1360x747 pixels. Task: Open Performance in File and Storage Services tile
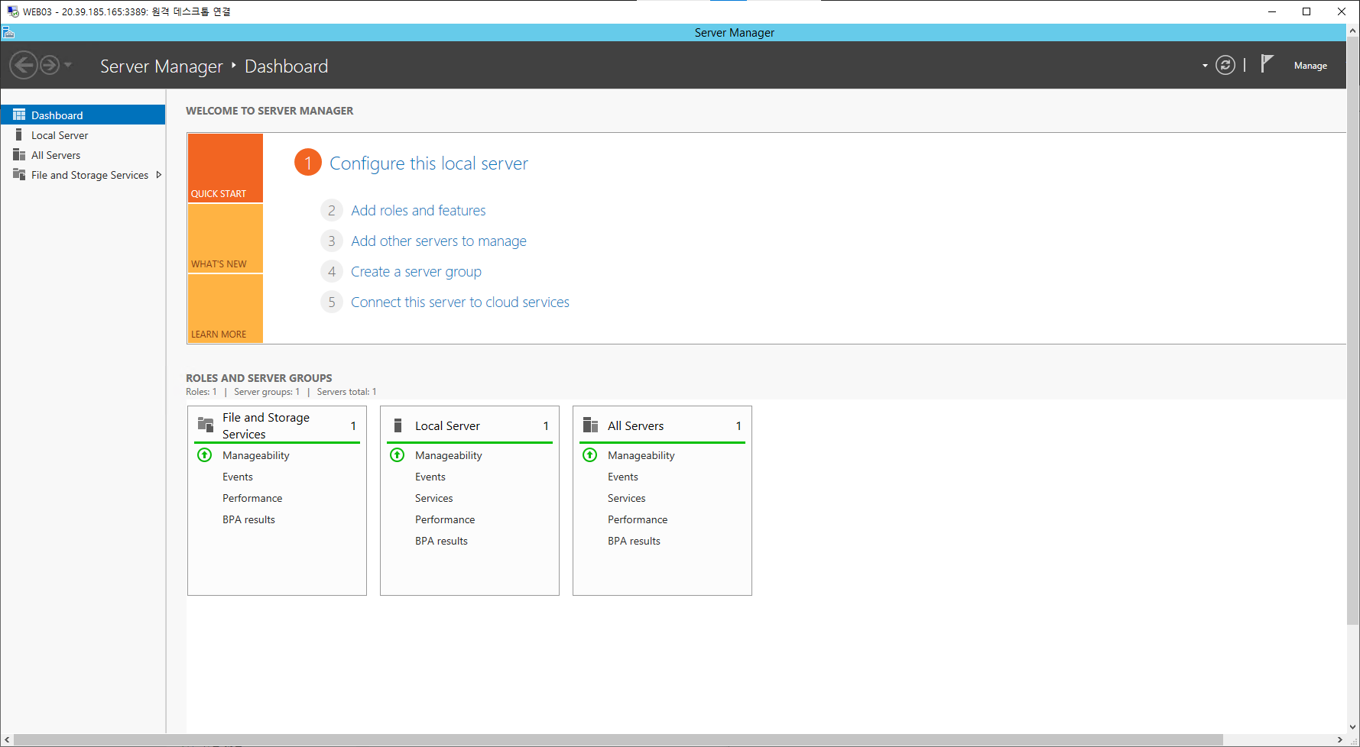coord(252,498)
